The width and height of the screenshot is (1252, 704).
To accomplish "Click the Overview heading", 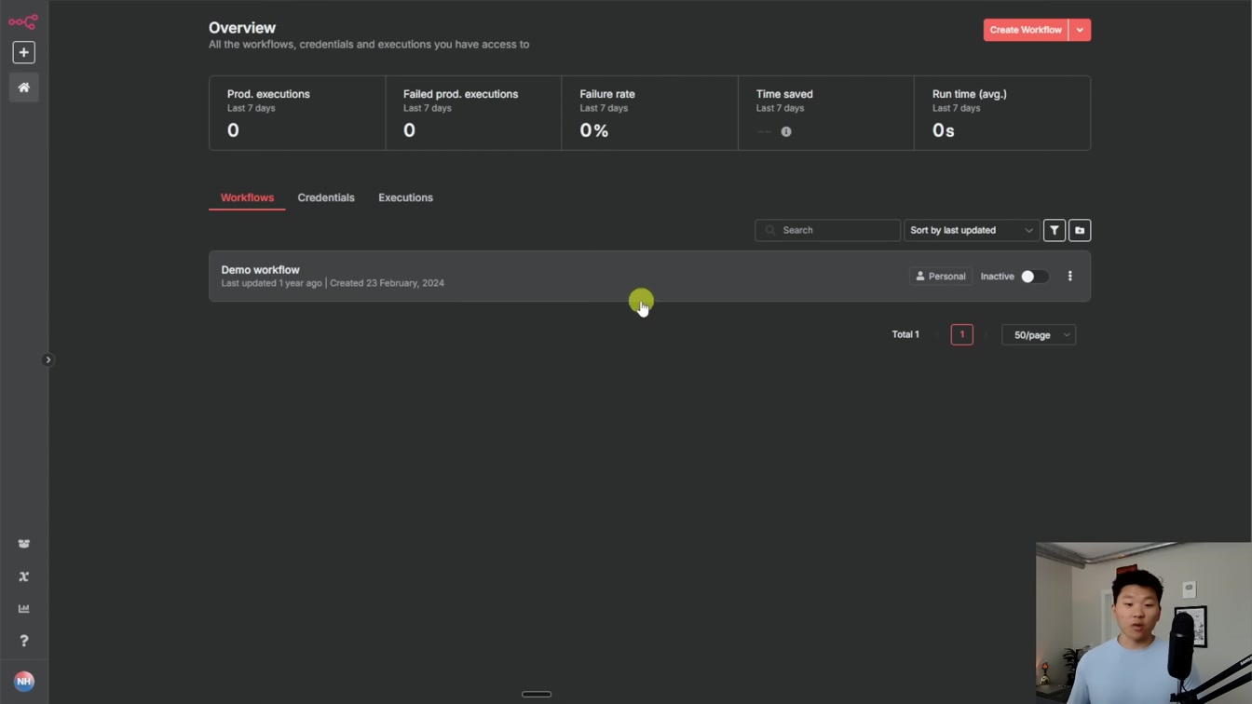I will tap(242, 28).
